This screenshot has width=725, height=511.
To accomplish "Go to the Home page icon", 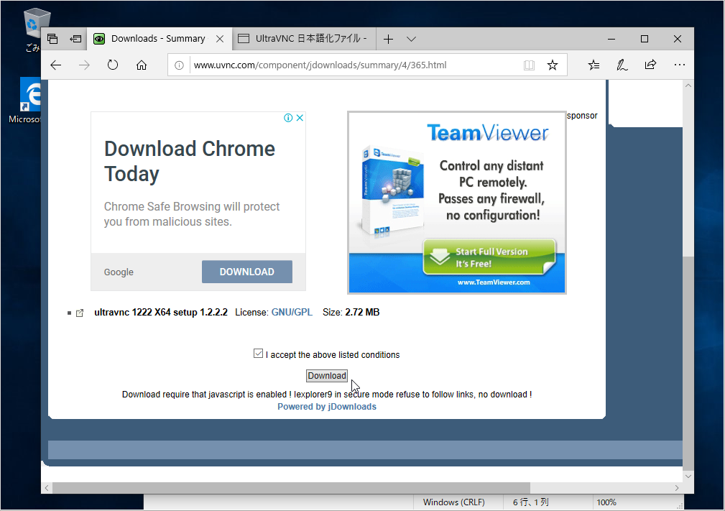I will [x=142, y=65].
